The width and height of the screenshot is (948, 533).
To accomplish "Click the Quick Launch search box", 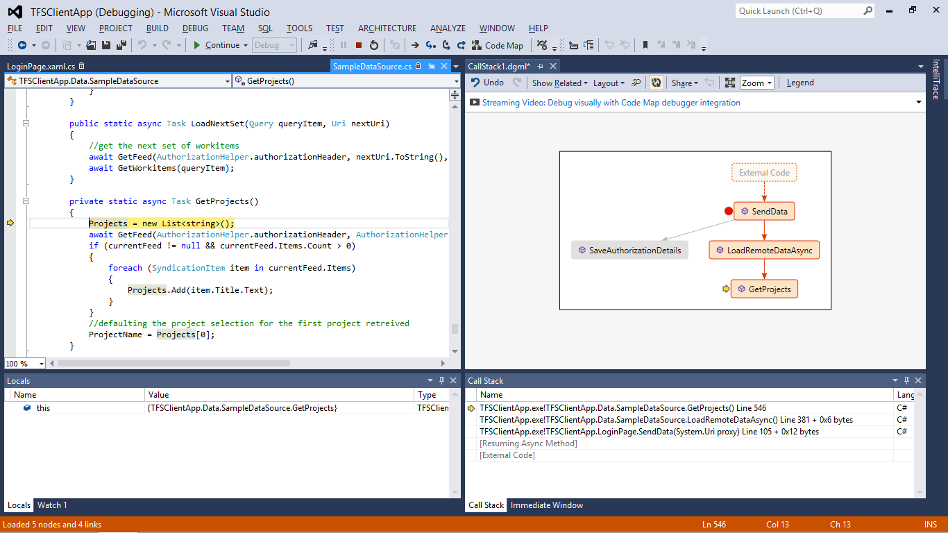I will [x=798, y=10].
